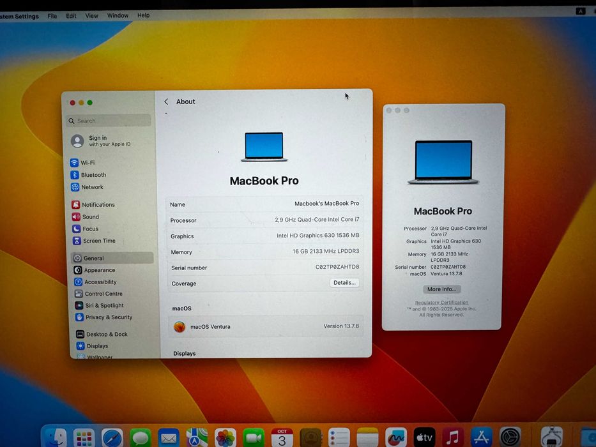Select Control Centre in sidebar
This screenshot has width=596, height=447.
(98, 294)
